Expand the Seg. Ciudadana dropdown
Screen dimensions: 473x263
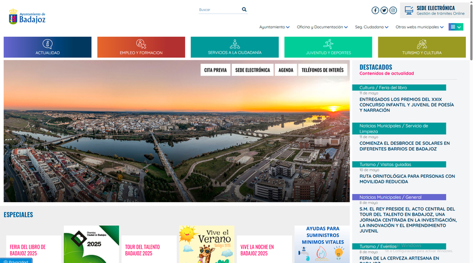coord(371,27)
